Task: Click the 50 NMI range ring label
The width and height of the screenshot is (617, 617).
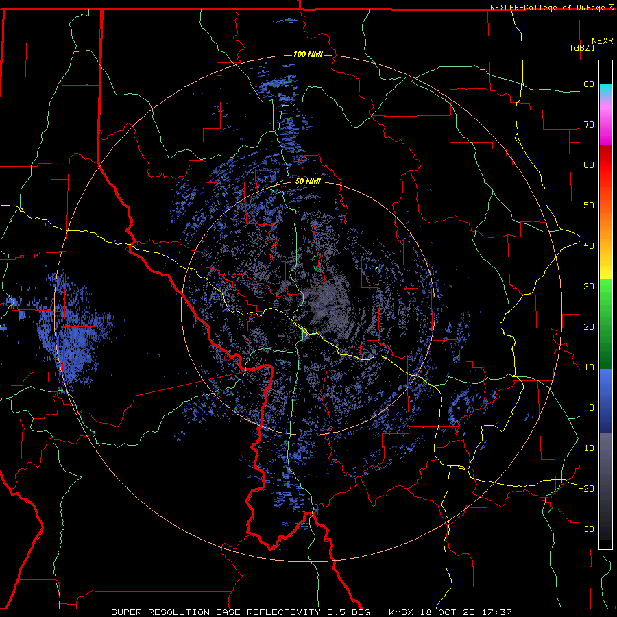Action: point(308,182)
